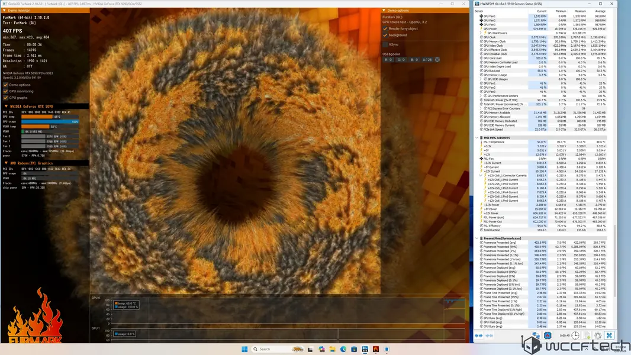Click FurMark title bar app icon
The height and width of the screenshot is (355, 631).
click(x=4, y=4)
